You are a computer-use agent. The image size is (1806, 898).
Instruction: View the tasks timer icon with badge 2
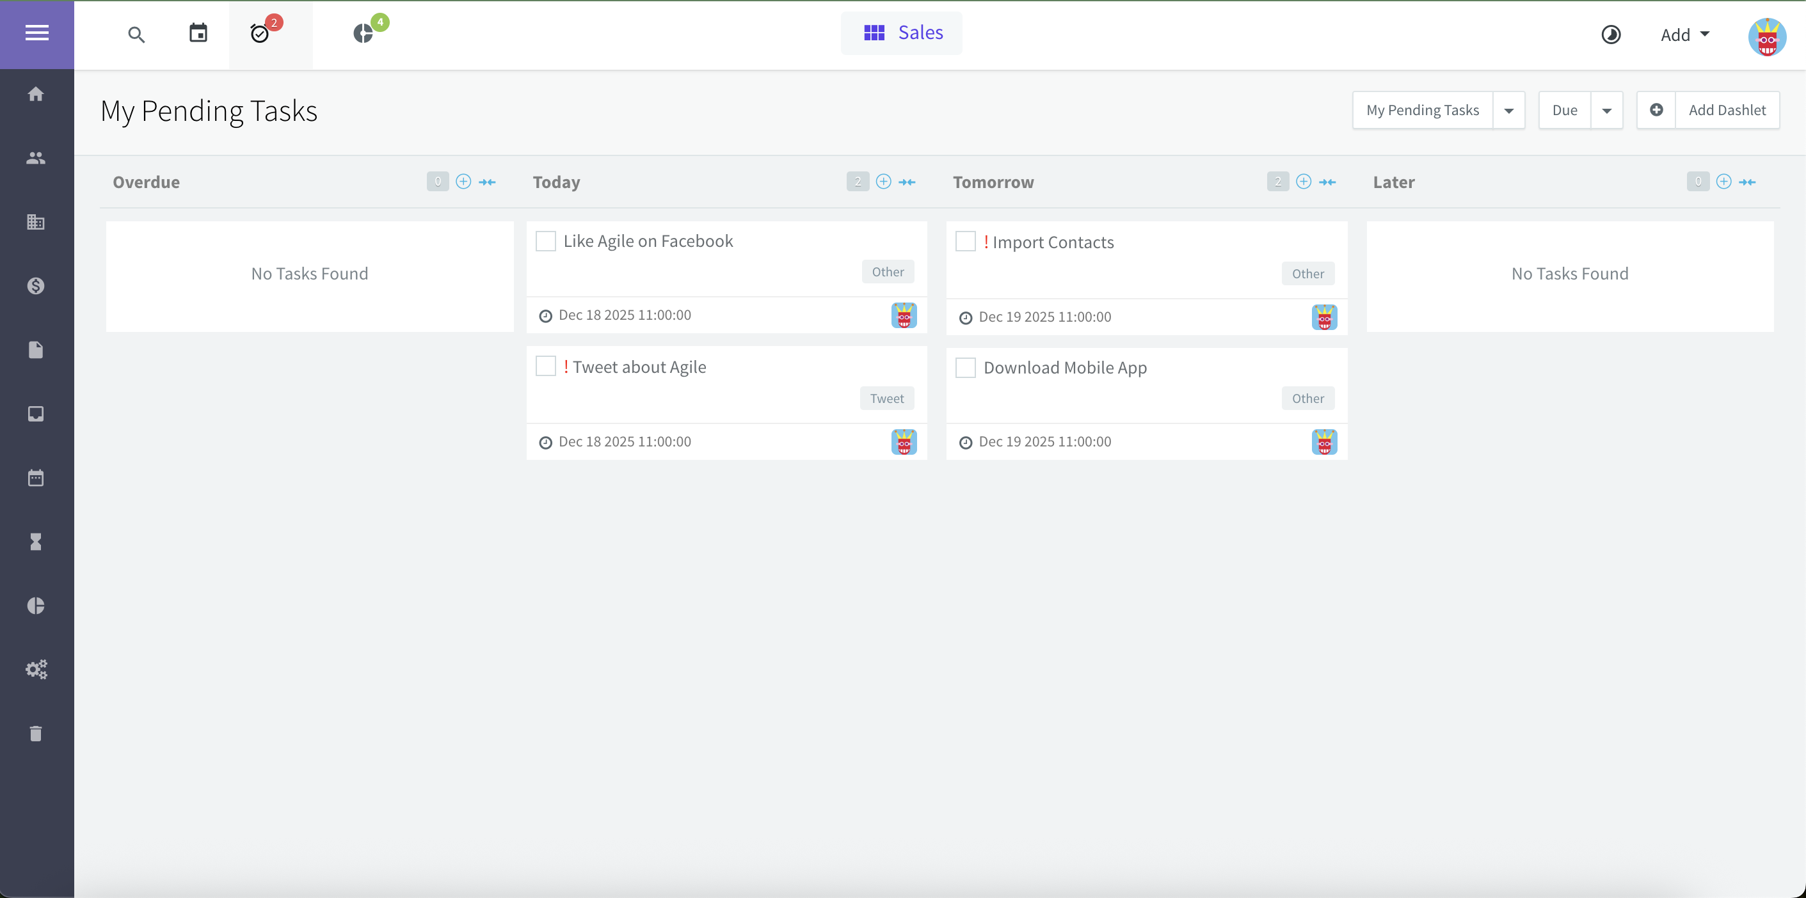click(x=261, y=34)
